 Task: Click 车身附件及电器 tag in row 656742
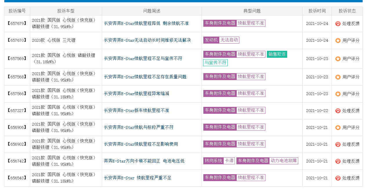pos(253,161)
